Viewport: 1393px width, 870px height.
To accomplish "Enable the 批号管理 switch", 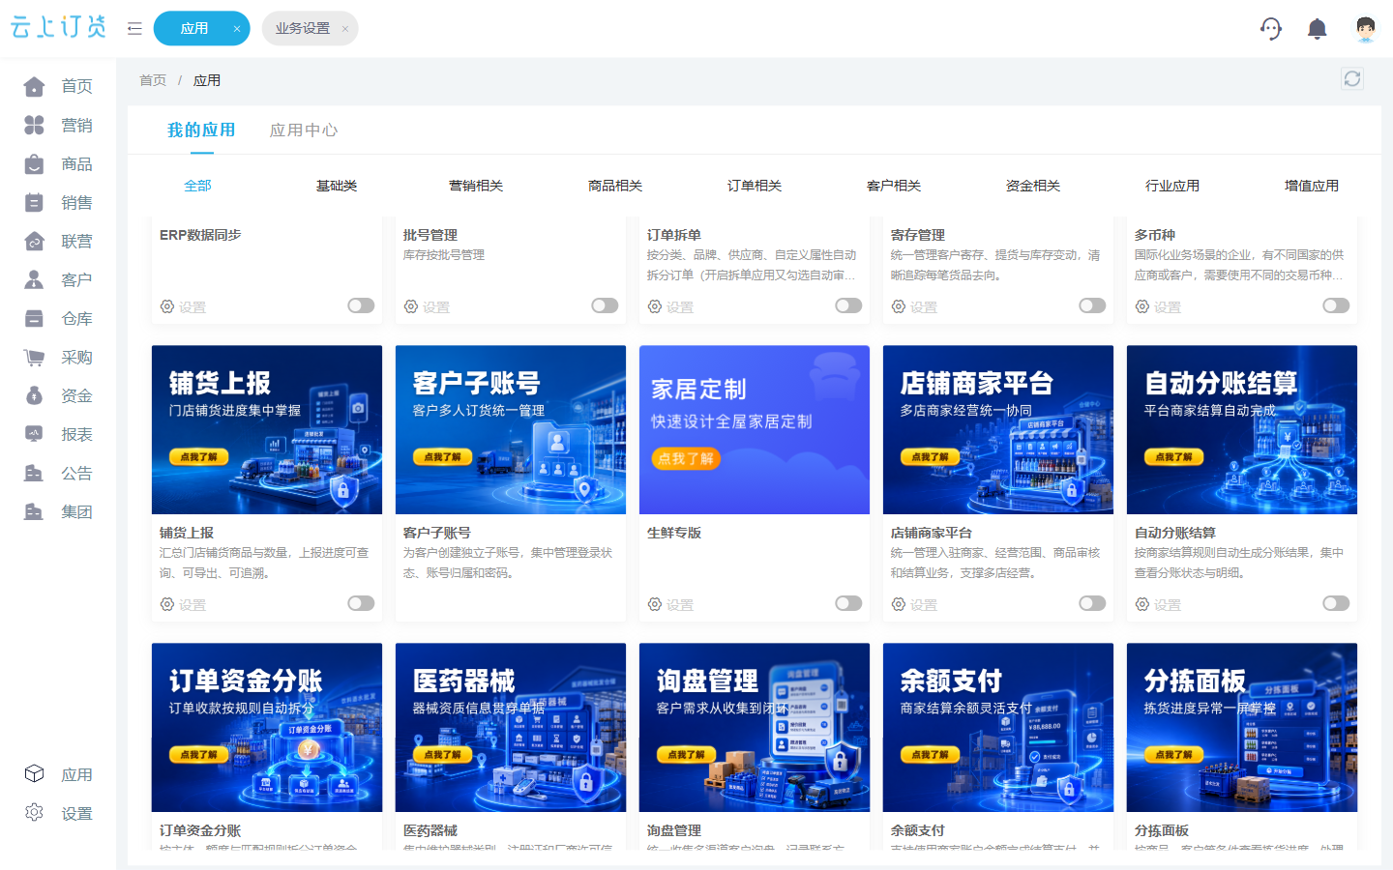I will (x=605, y=305).
